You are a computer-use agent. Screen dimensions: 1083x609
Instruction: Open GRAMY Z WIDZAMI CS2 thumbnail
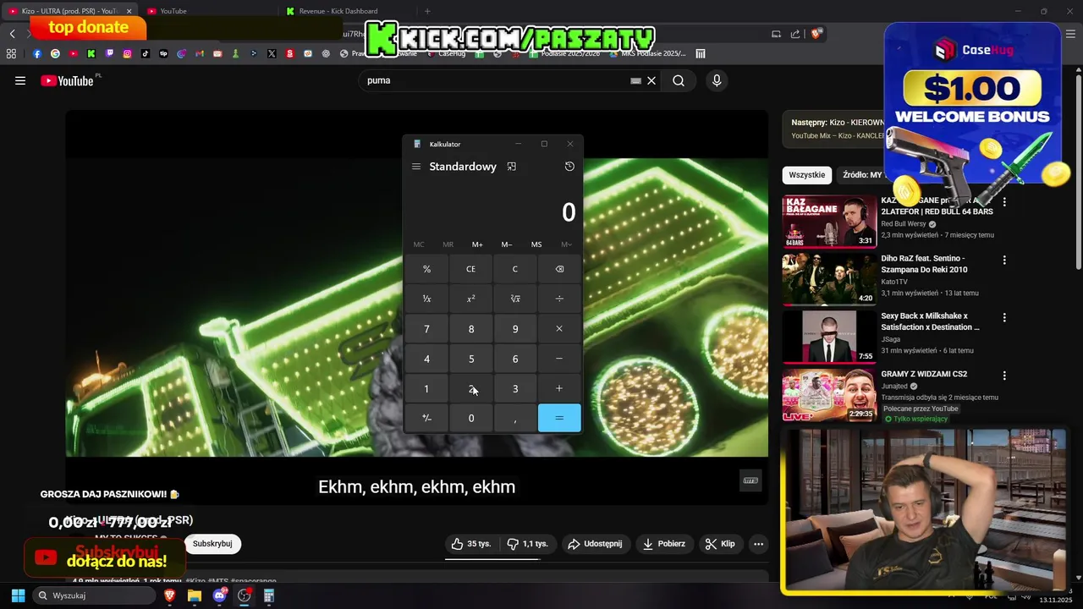click(829, 395)
